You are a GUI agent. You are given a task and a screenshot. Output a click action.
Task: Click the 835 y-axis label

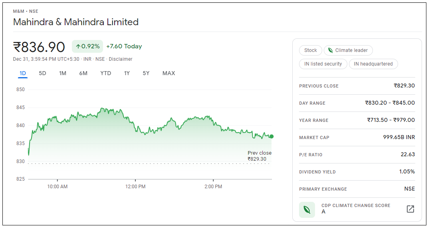[x=20, y=143]
